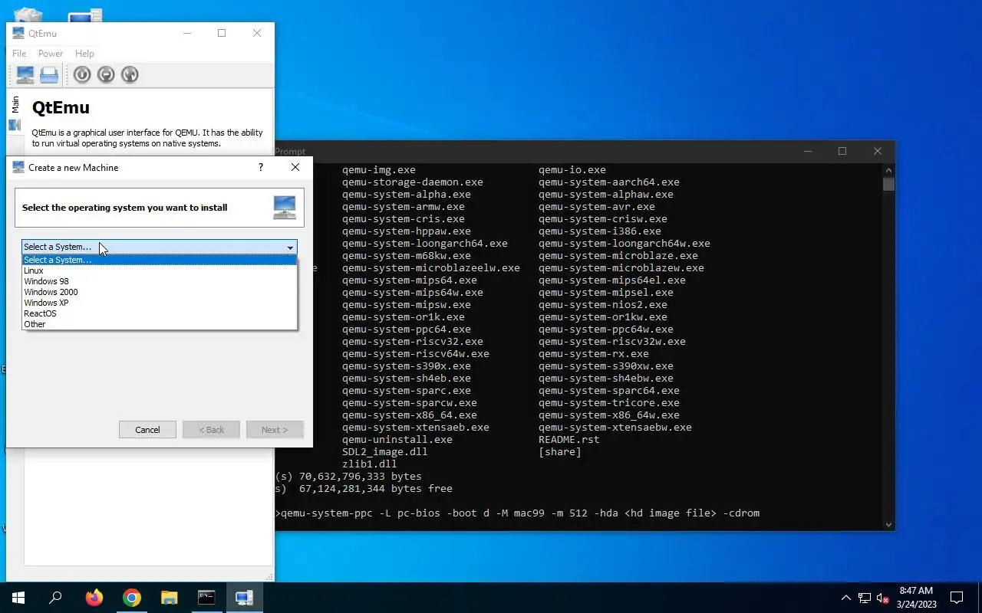Click 'qemu-system-aarch64.exe' in Command Prompt
The height and width of the screenshot is (613, 982).
tap(609, 182)
